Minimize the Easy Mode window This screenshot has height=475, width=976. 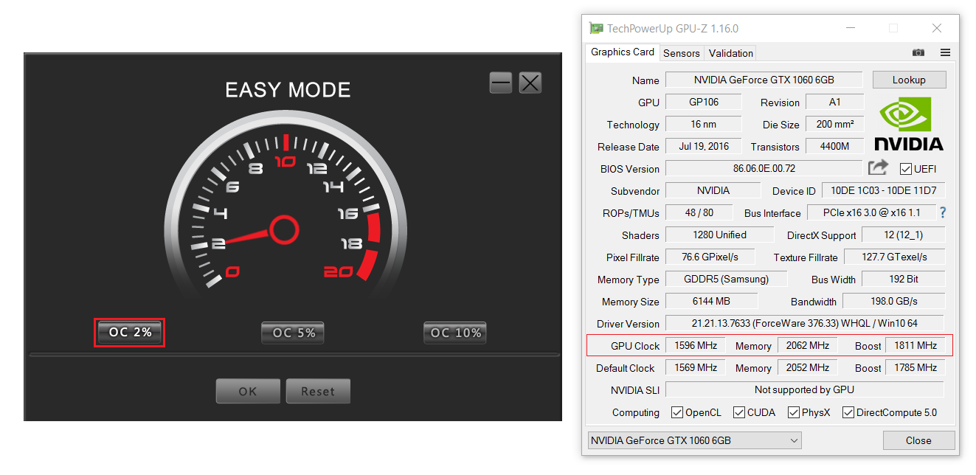pyautogui.click(x=501, y=83)
